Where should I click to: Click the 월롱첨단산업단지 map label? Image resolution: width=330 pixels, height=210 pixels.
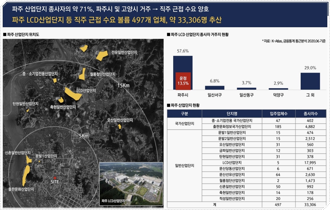coord(103,74)
